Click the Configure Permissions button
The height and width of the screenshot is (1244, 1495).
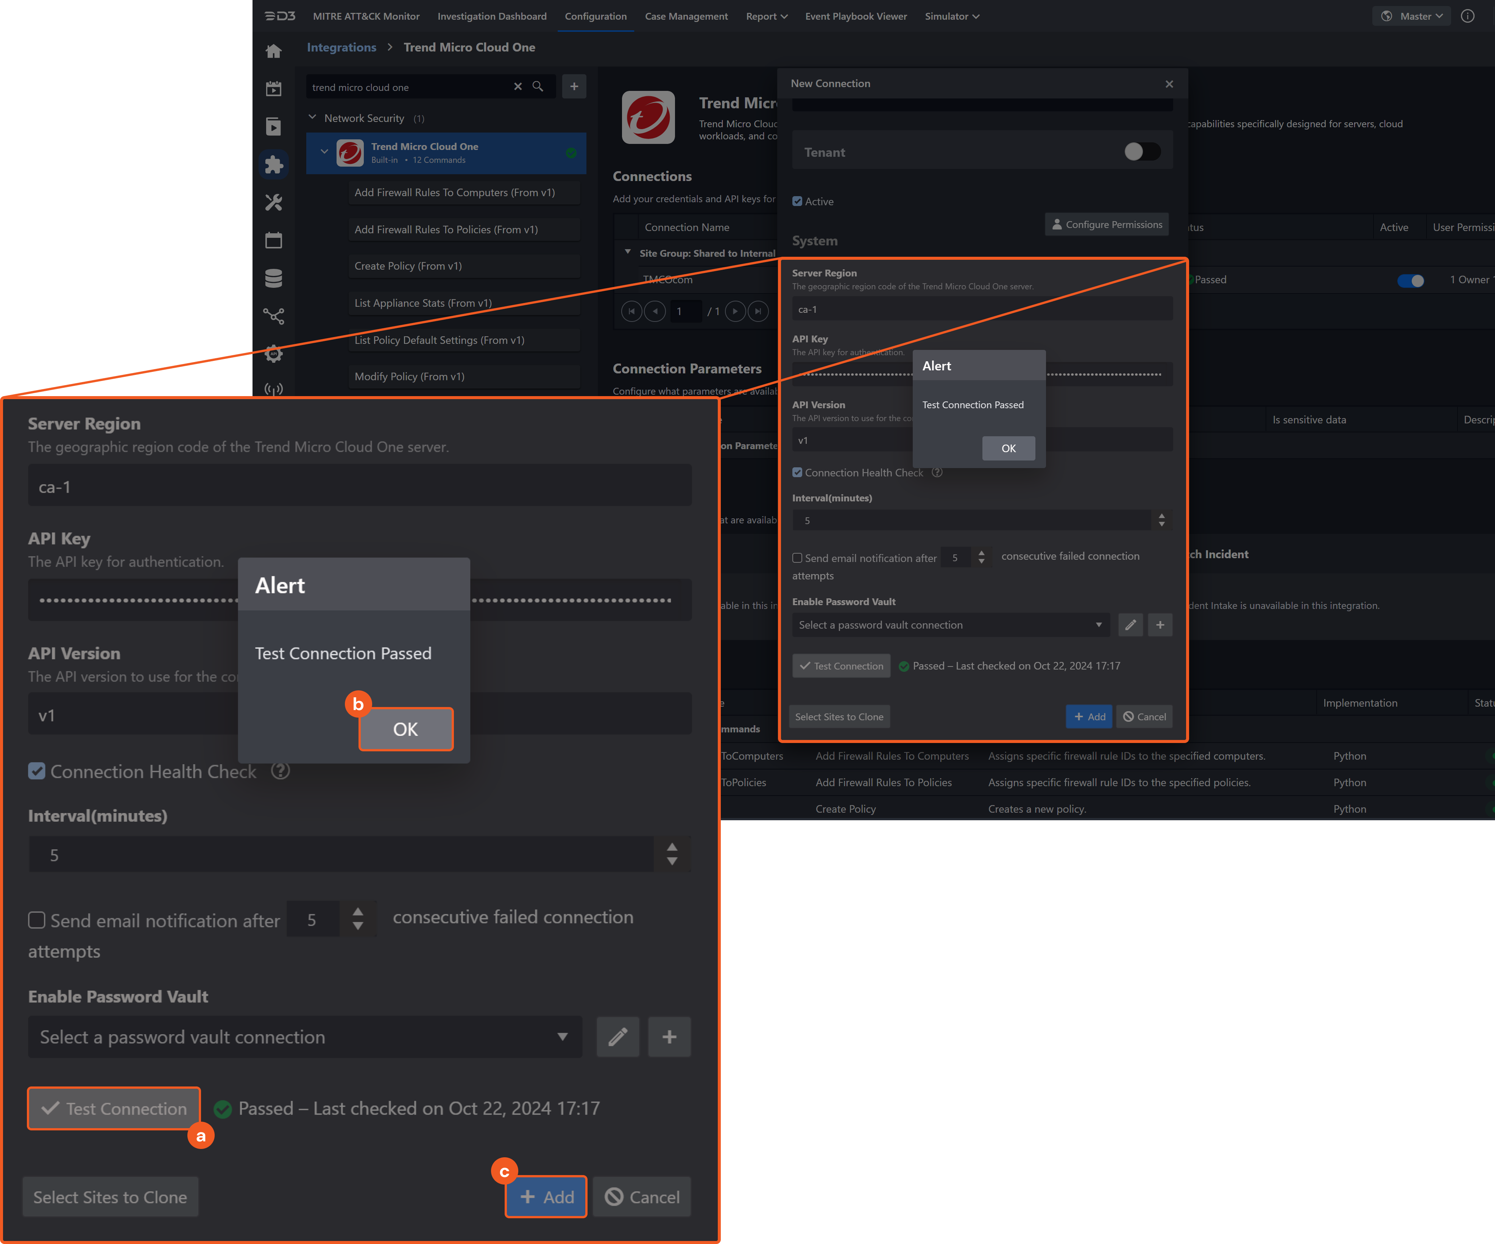pos(1106,224)
